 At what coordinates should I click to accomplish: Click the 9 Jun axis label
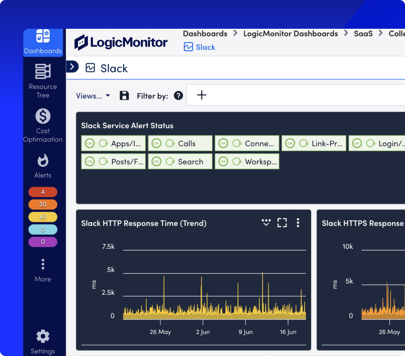click(246, 332)
